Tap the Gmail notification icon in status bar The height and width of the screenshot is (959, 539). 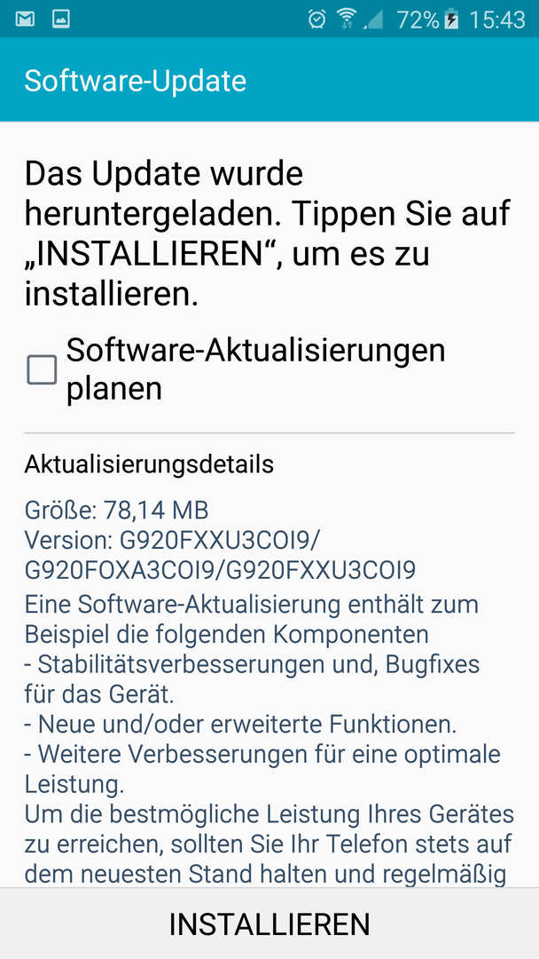(25, 20)
